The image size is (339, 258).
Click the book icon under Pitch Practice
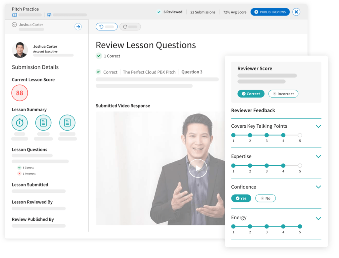click(15, 15)
